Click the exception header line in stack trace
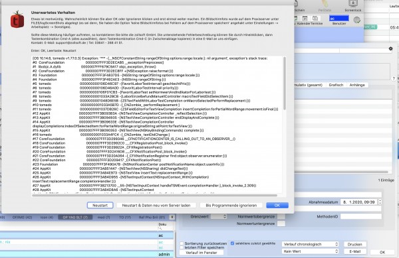Viewport: 399px width, 258px height. pyautogui.click(x=150, y=58)
